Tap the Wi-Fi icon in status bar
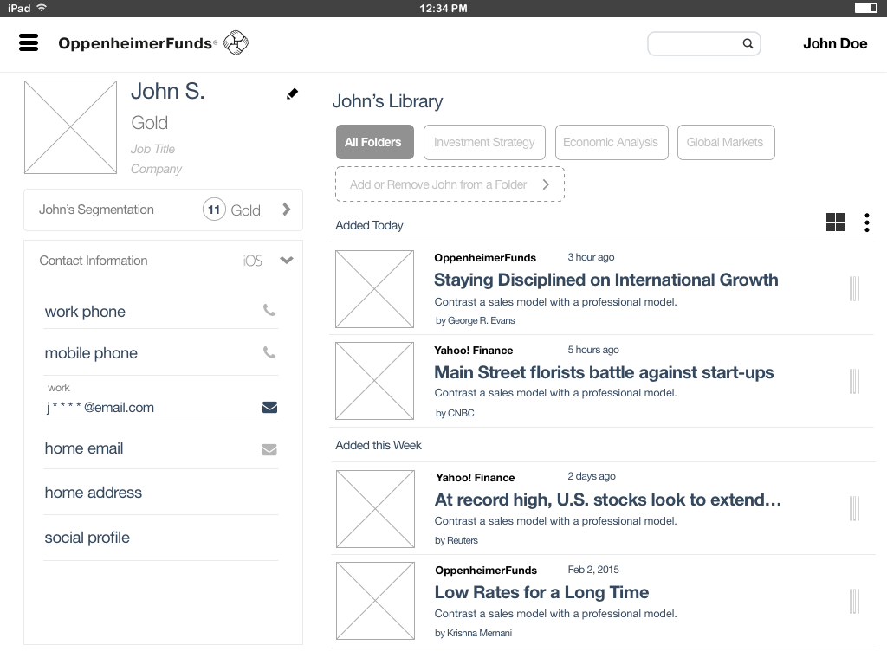887x664 pixels. coord(42,8)
